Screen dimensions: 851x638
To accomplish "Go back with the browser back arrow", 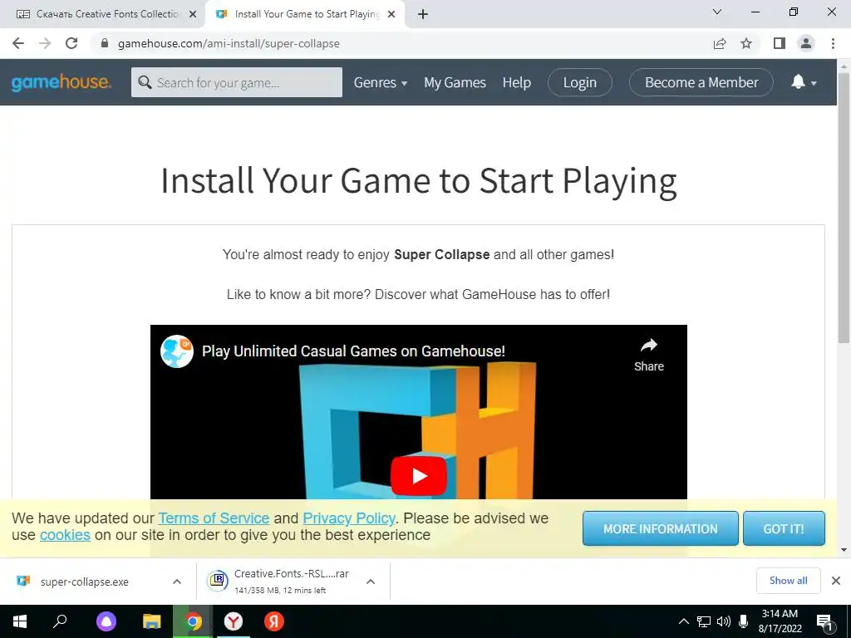I will pyautogui.click(x=18, y=43).
